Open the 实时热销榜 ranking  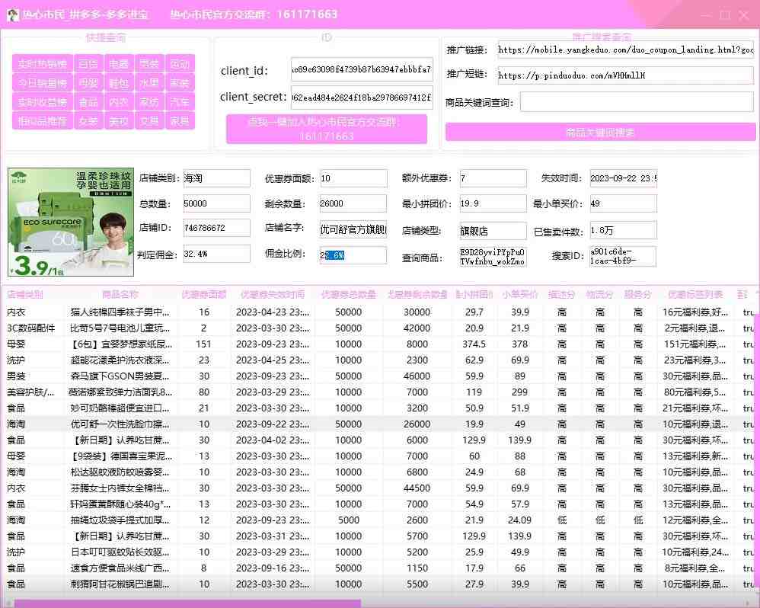[41, 65]
